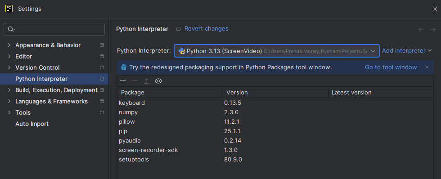The image size is (441, 179).
Task: Select the screen-recorder-sdk package row
Action: click(x=275, y=150)
